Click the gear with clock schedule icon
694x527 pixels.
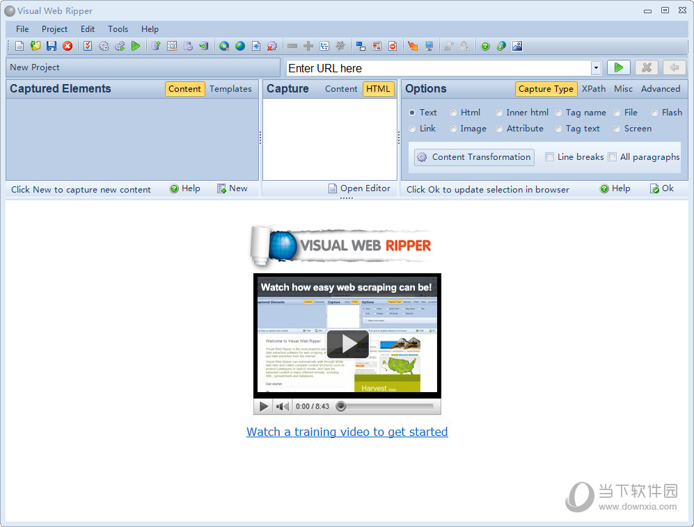point(104,46)
